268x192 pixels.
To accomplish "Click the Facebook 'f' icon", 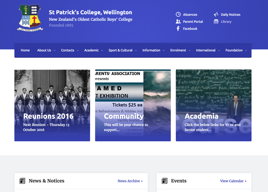I will point(178,28).
